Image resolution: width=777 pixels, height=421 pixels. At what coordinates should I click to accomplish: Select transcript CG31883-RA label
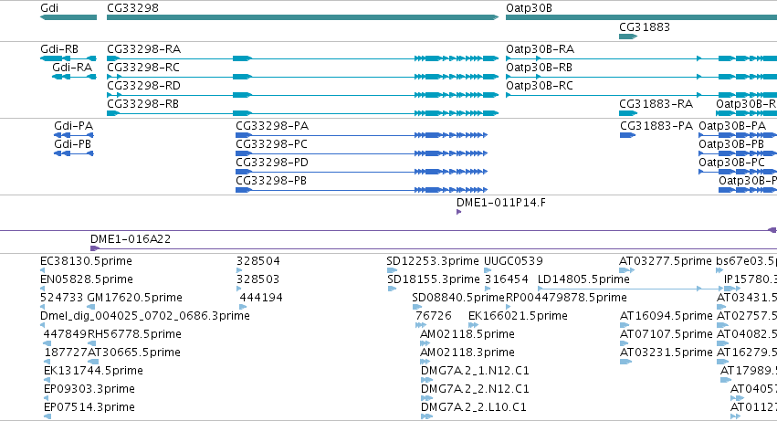656,104
